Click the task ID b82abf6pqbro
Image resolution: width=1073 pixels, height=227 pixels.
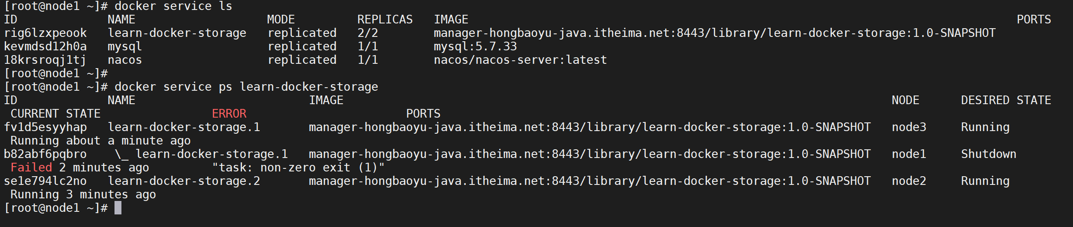click(x=46, y=154)
